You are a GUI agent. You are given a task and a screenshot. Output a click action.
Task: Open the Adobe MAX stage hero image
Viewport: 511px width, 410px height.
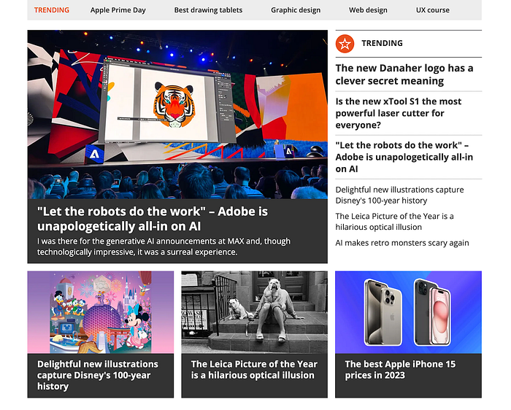coord(177,115)
